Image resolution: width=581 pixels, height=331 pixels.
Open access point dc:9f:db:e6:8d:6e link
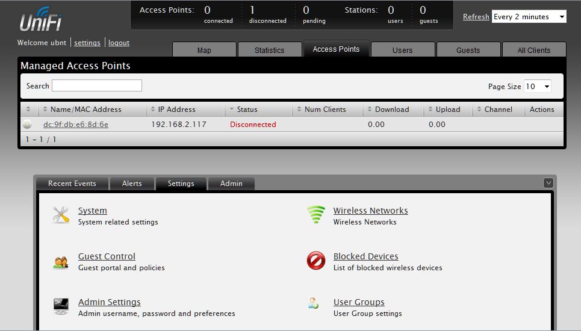76,125
